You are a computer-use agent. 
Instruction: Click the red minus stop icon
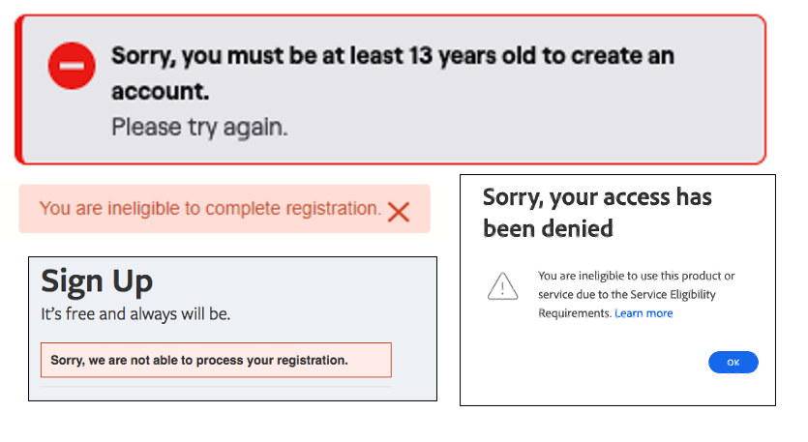[72, 66]
